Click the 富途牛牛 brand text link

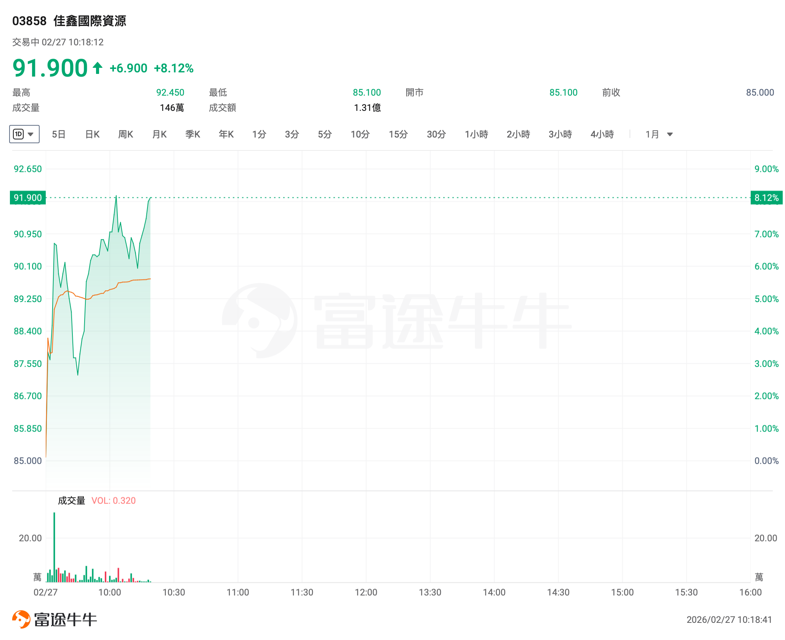[66, 619]
